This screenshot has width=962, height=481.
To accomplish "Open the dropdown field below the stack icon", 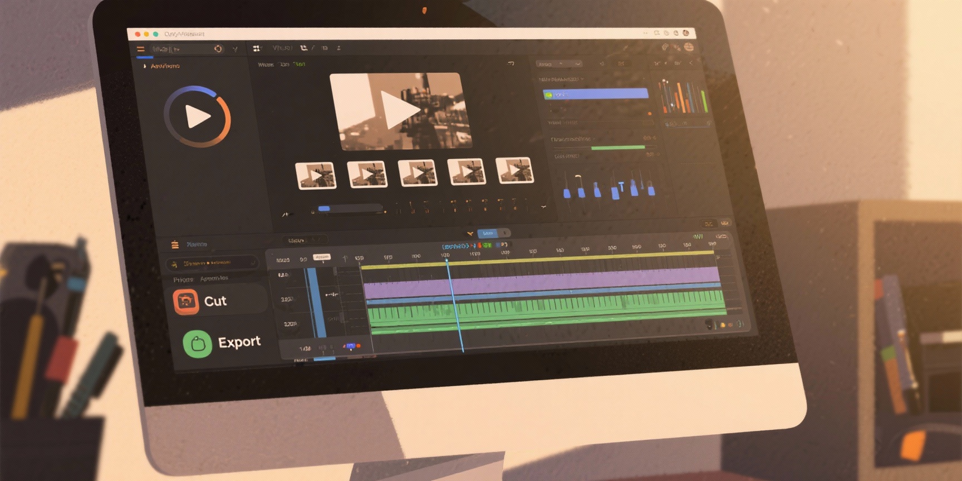I will (212, 263).
